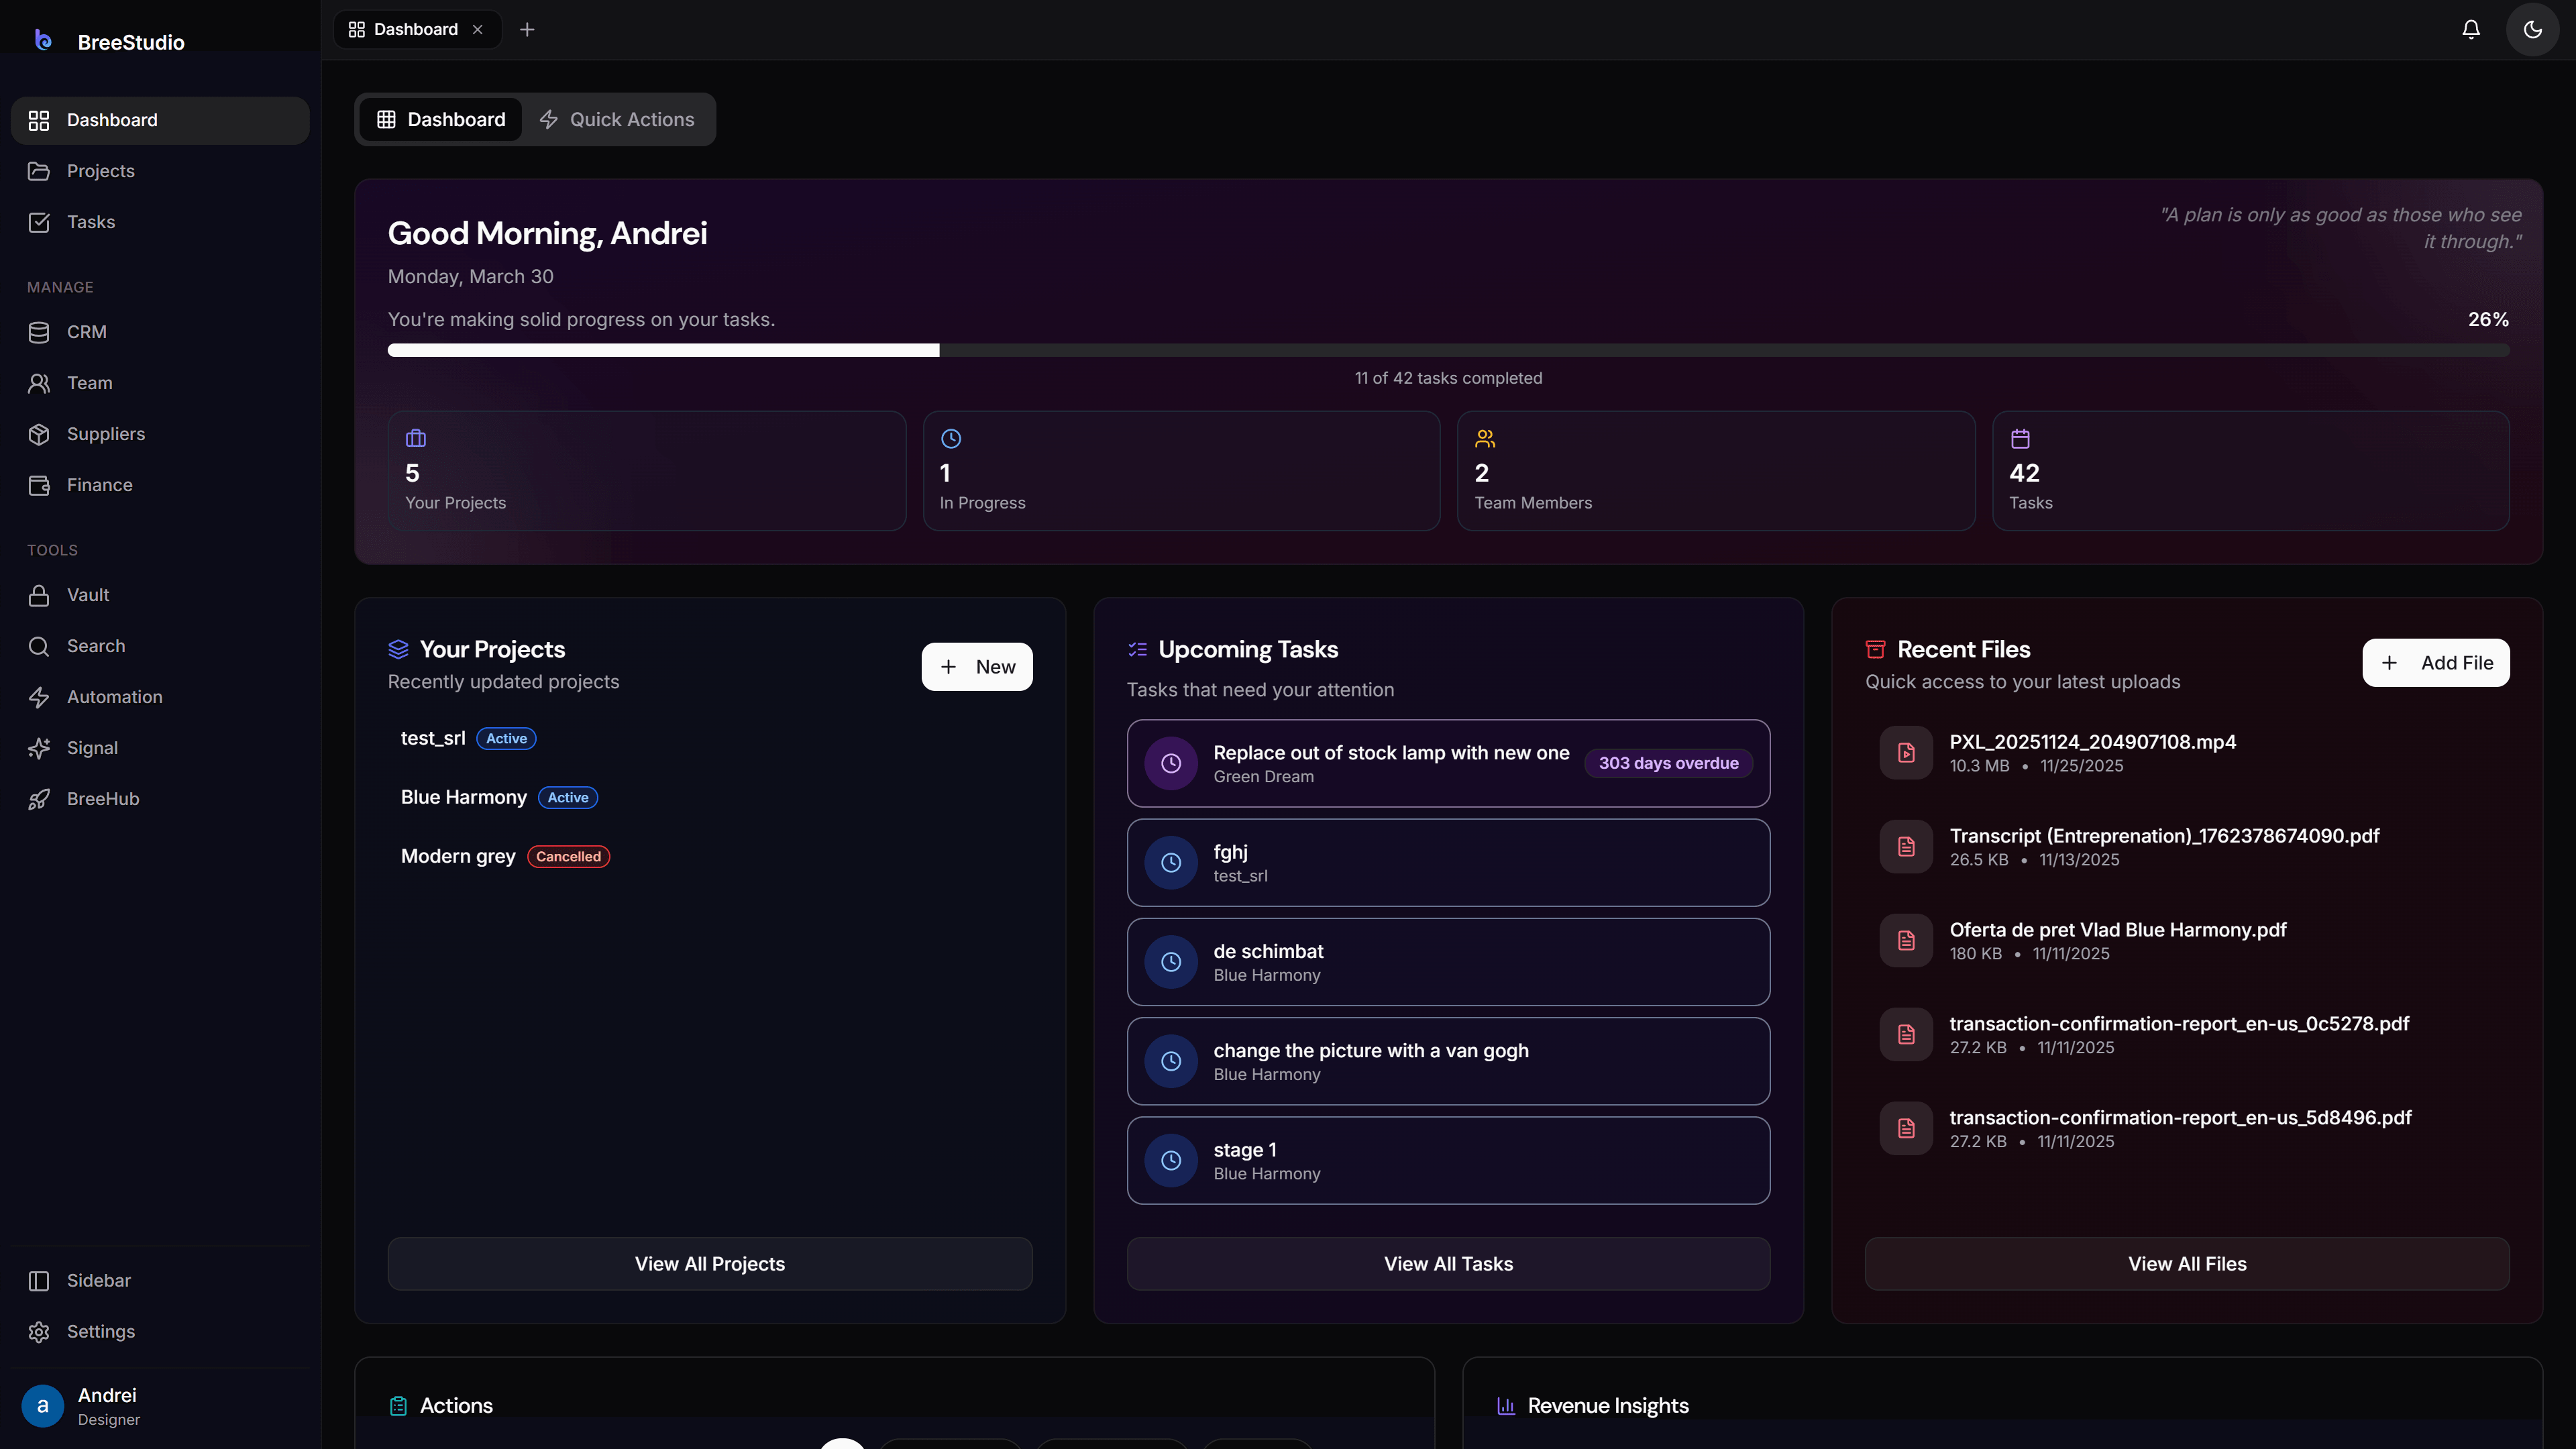Open the de schimbat task

(1448, 962)
